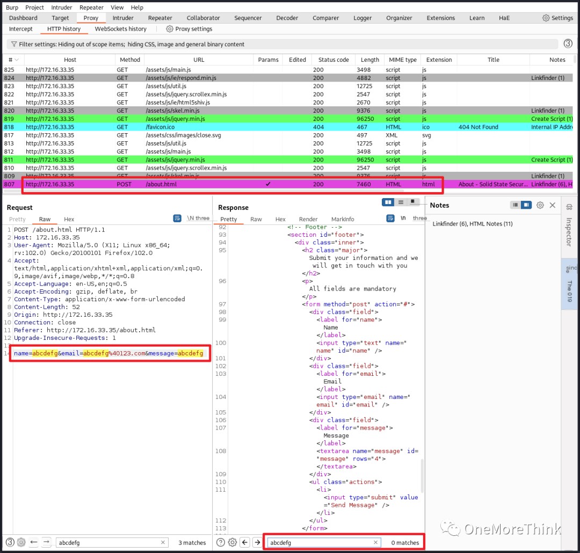580x553 pixels.
Task: Open the global Settings gear
Action: [x=546, y=18]
